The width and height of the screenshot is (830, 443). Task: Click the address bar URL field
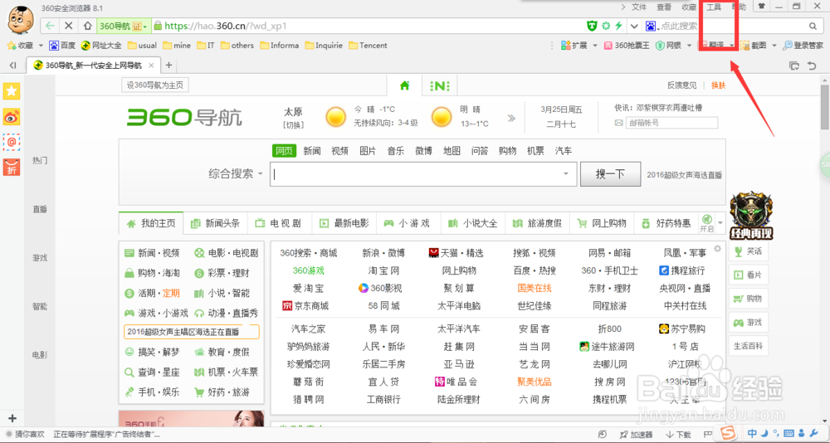coord(368,26)
